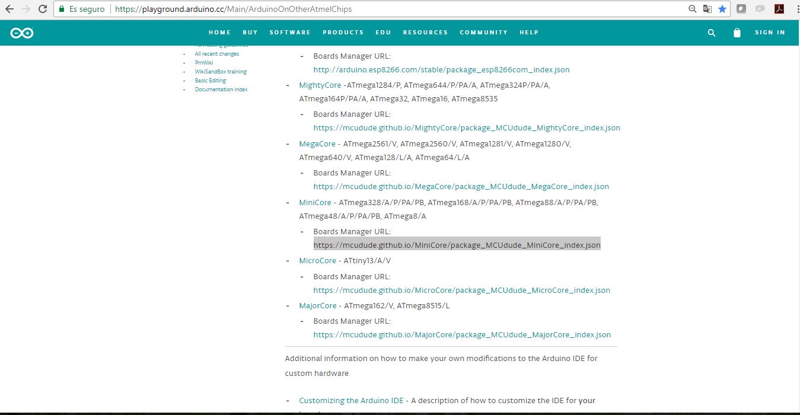This screenshot has height=415, width=800.
Task: Open the RESOURCES menu item
Action: coord(425,33)
